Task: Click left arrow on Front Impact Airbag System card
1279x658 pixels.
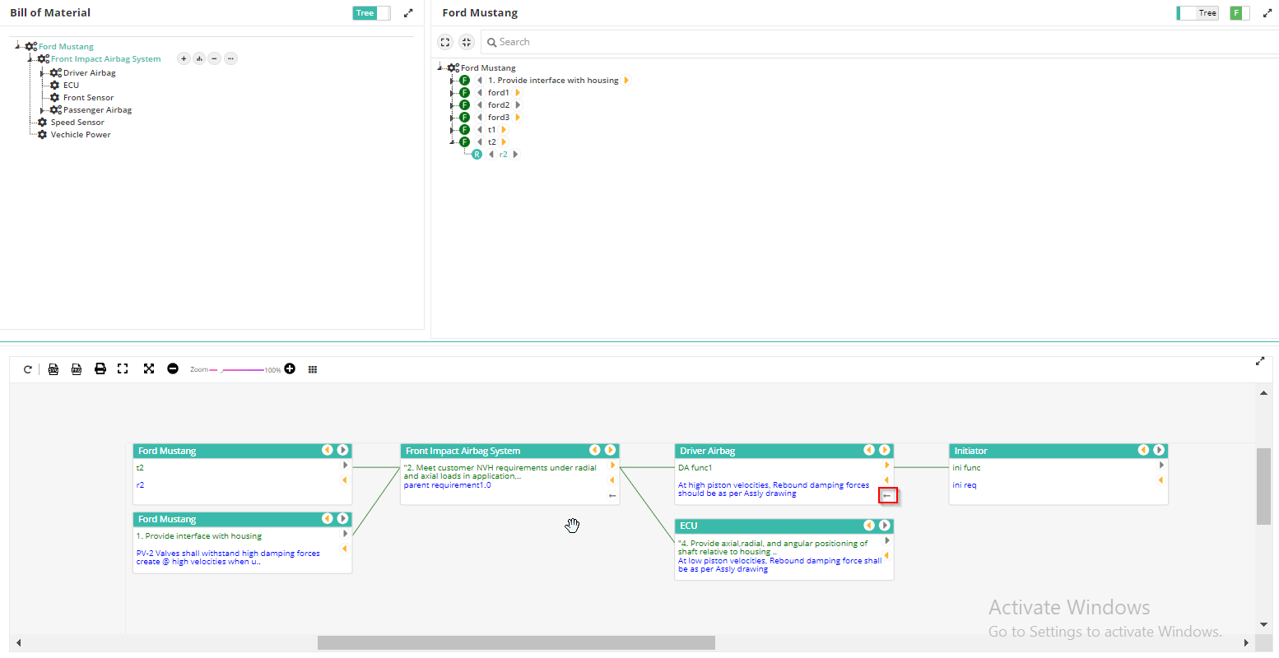Action: (594, 450)
